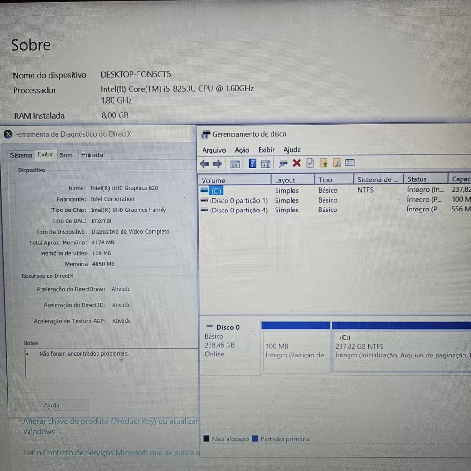The image size is (471, 471).
Task: Click the 238,46 GB size under Disco 0
Action: [x=219, y=345]
